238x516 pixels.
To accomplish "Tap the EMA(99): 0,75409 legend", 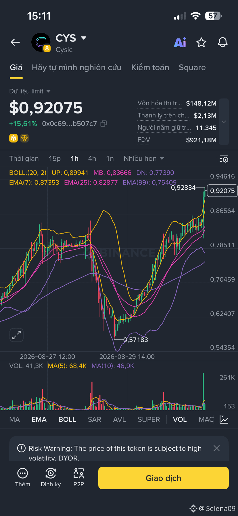I will point(149,183).
